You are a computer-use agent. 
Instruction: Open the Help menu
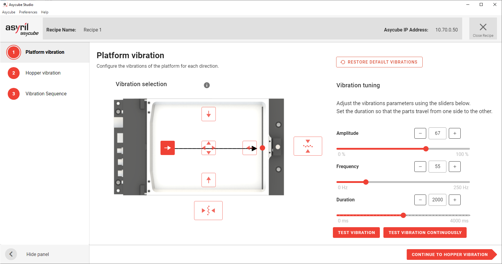[45, 12]
